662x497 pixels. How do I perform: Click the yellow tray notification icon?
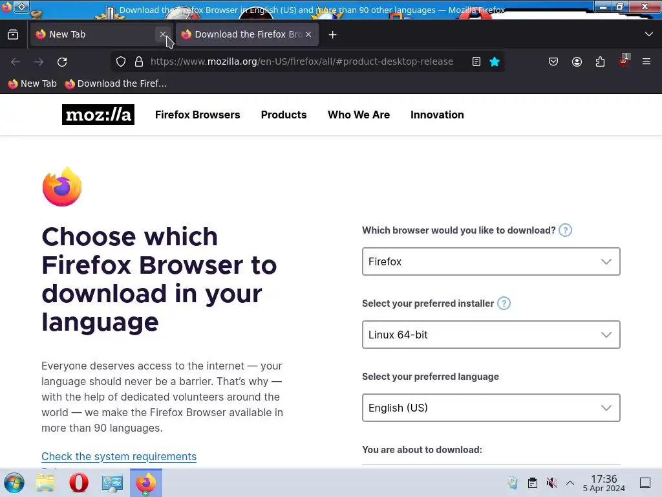click(513, 483)
